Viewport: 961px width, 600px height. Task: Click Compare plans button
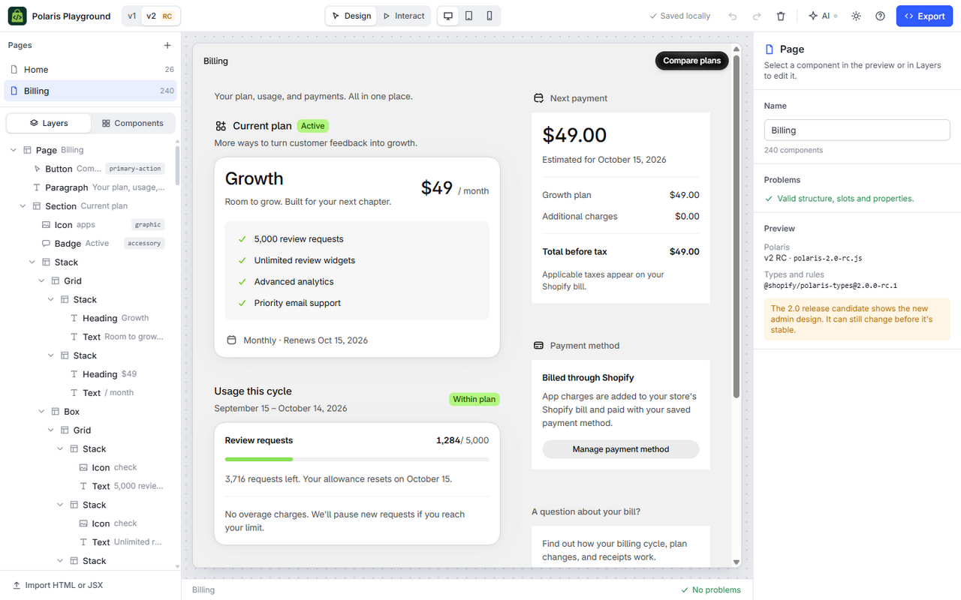[691, 61]
